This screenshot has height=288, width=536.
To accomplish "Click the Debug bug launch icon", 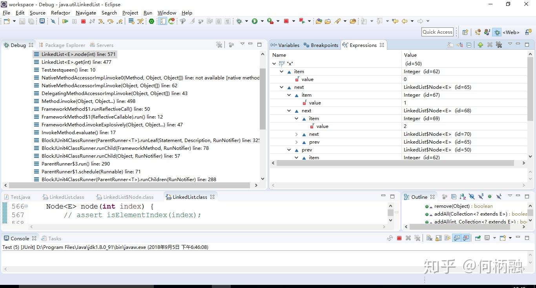I will (239, 21).
